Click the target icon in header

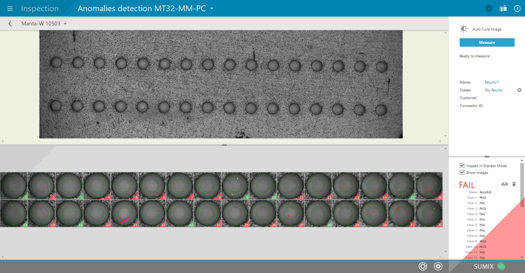click(x=488, y=8)
